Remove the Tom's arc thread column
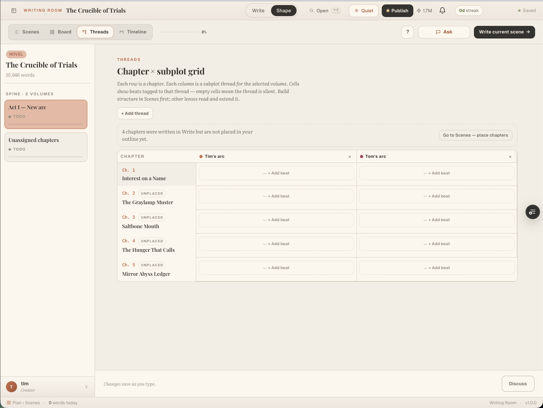 click(x=510, y=157)
